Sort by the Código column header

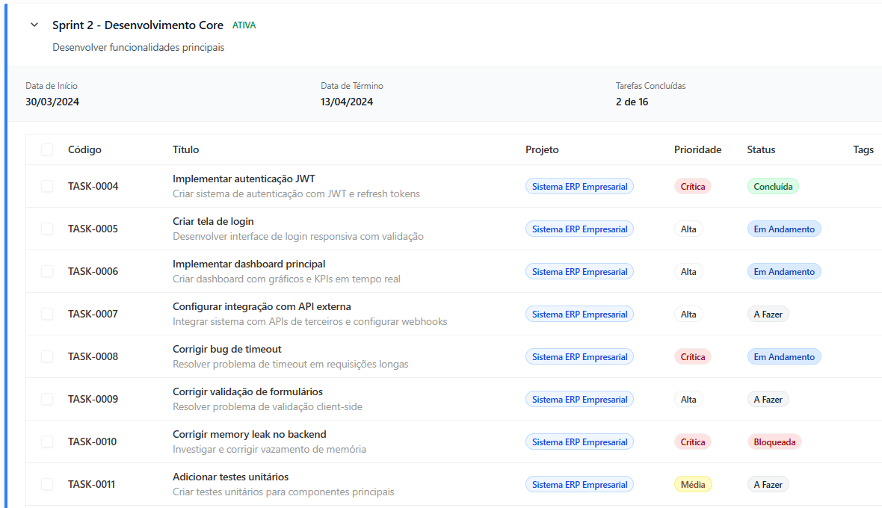(84, 149)
